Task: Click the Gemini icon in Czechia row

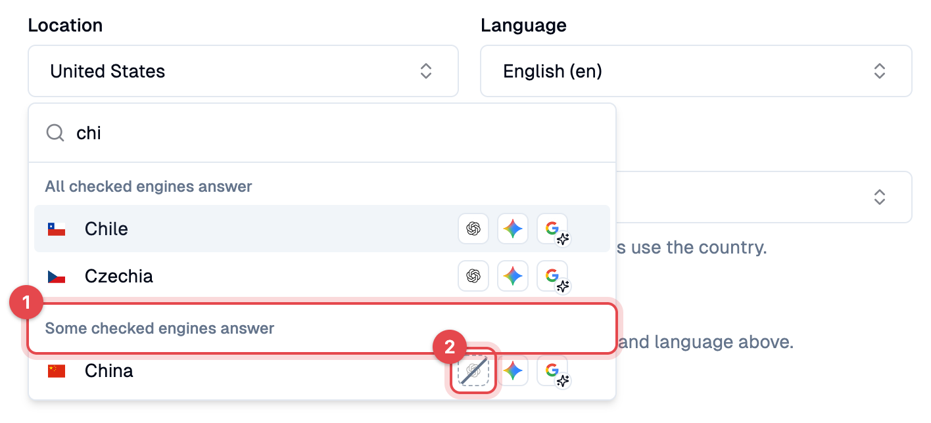Action: pyautogui.click(x=513, y=276)
